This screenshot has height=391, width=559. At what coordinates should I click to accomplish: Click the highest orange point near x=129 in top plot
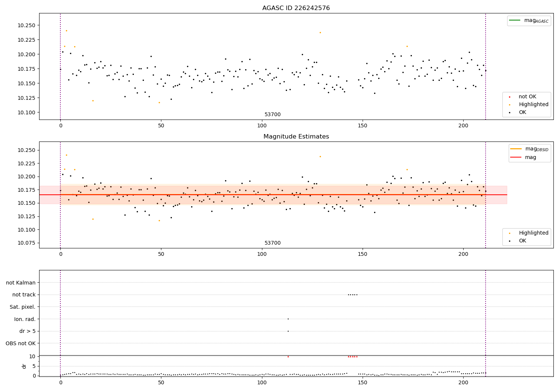320,32
